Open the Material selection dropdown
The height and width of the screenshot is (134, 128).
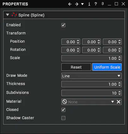(x=113, y=102)
